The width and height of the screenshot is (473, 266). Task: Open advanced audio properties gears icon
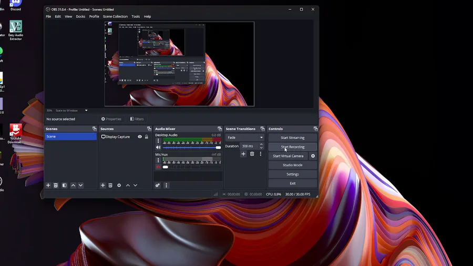tap(158, 185)
